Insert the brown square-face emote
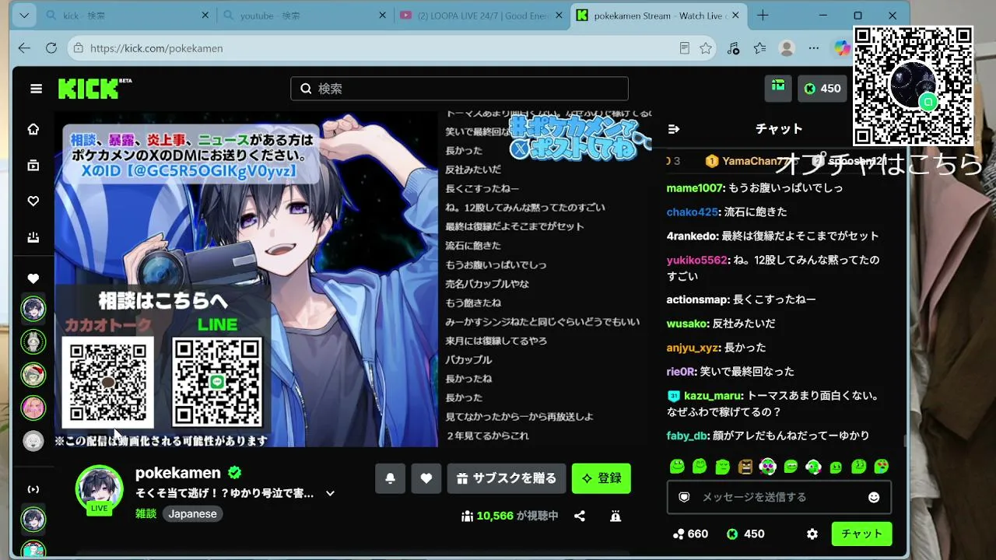 pos(745,467)
